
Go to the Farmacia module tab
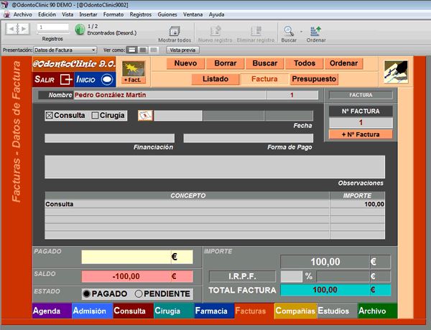click(214, 311)
